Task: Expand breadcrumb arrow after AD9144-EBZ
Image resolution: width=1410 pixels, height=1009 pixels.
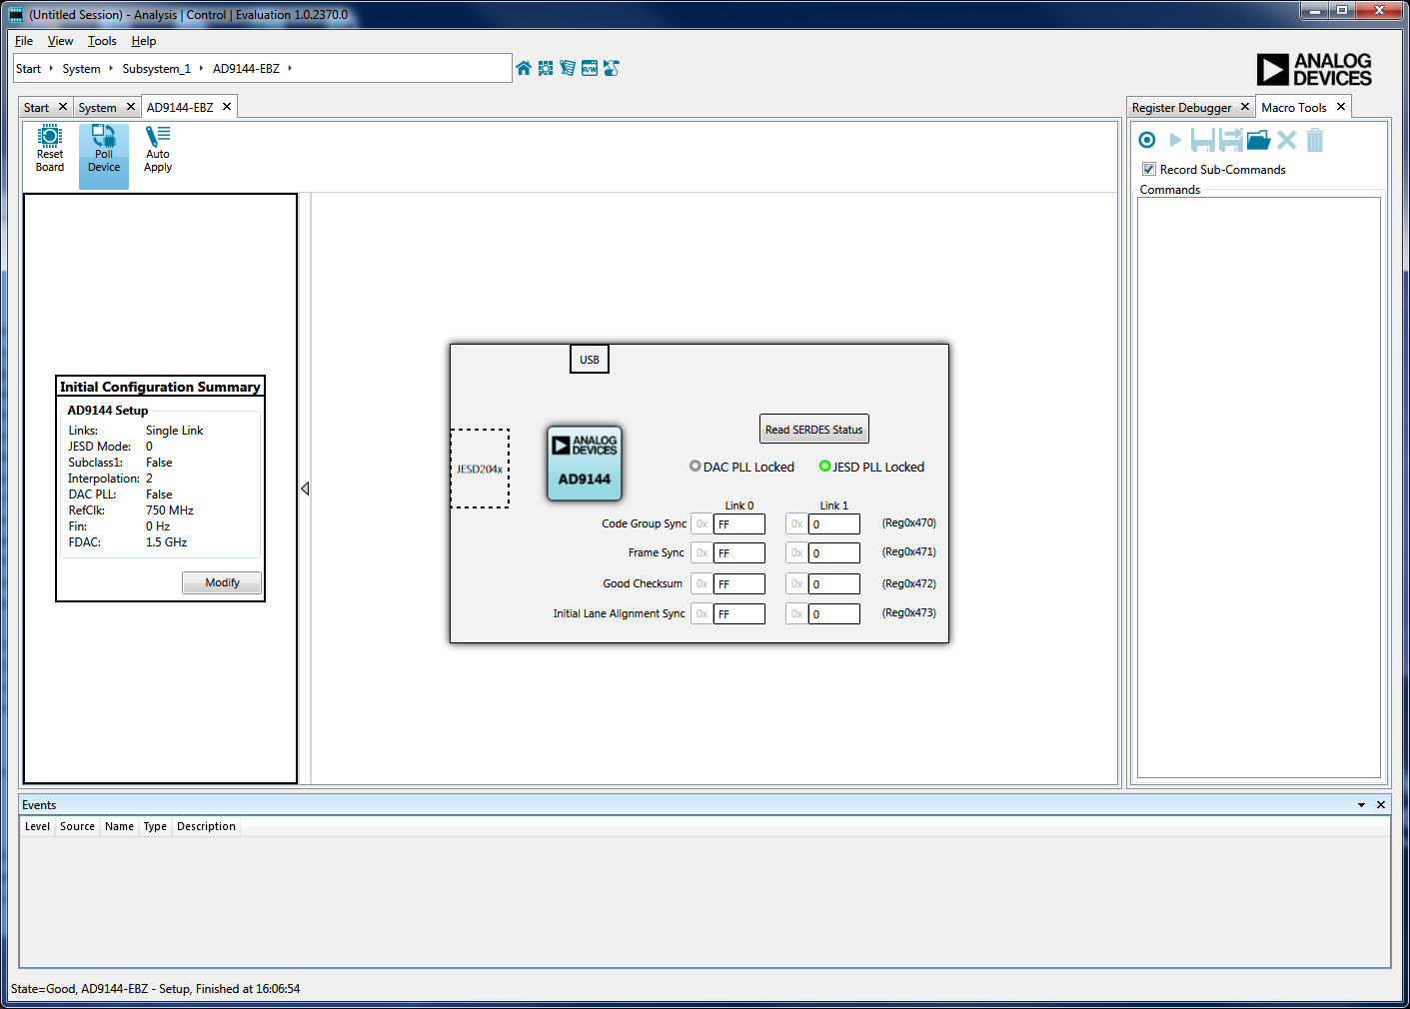Action: (290, 69)
